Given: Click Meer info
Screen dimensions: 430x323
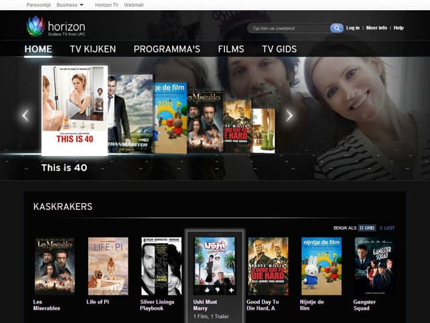Looking at the screenshot, I should [x=376, y=28].
